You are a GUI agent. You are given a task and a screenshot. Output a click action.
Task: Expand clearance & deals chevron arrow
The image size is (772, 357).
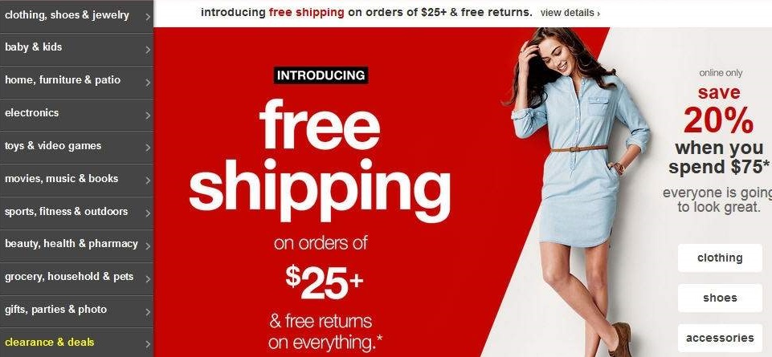click(148, 345)
